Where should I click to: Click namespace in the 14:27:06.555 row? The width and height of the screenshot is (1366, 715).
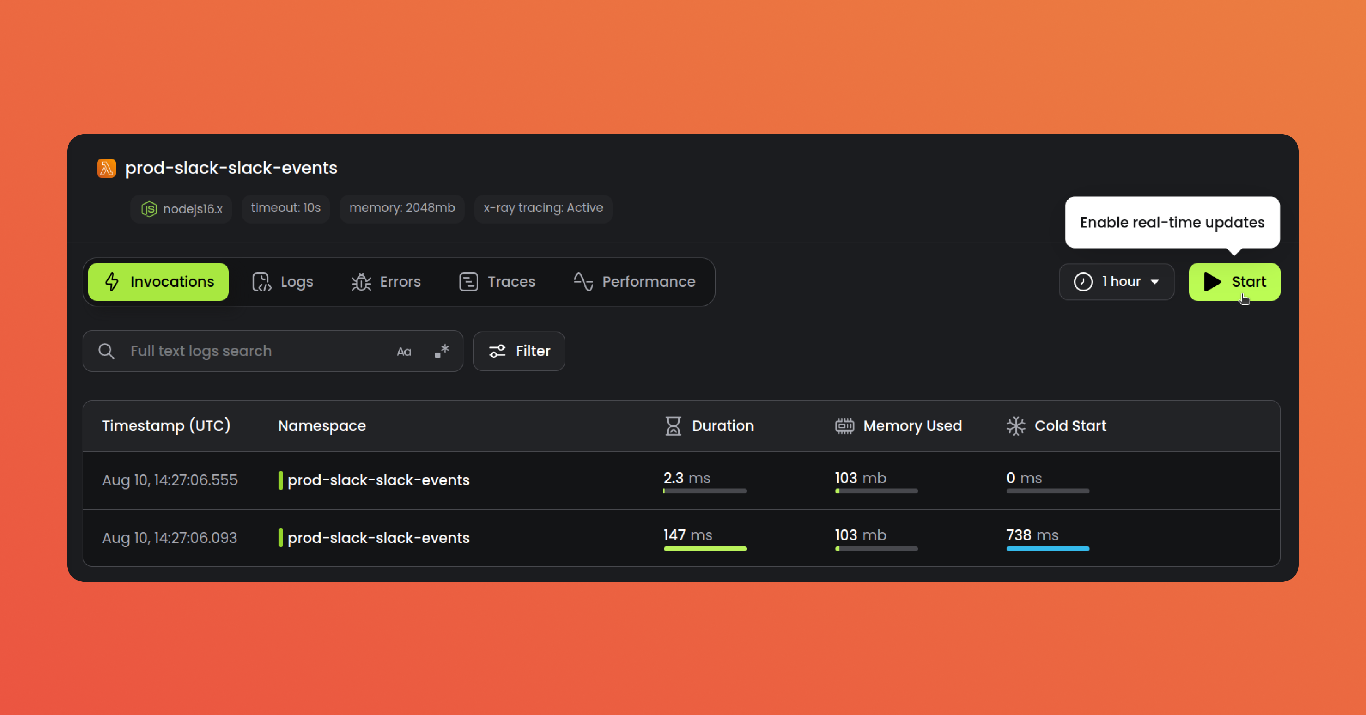click(378, 480)
